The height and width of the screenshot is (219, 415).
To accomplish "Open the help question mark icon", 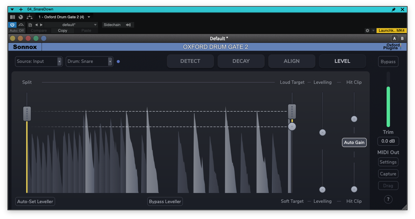I will tap(388, 199).
